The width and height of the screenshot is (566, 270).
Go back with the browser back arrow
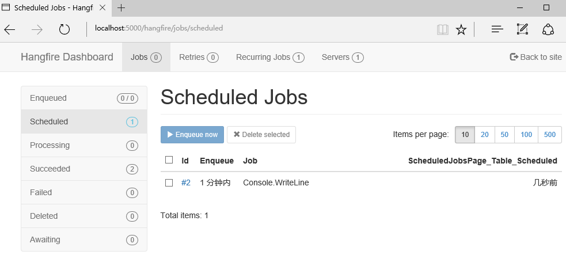[x=10, y=29]
